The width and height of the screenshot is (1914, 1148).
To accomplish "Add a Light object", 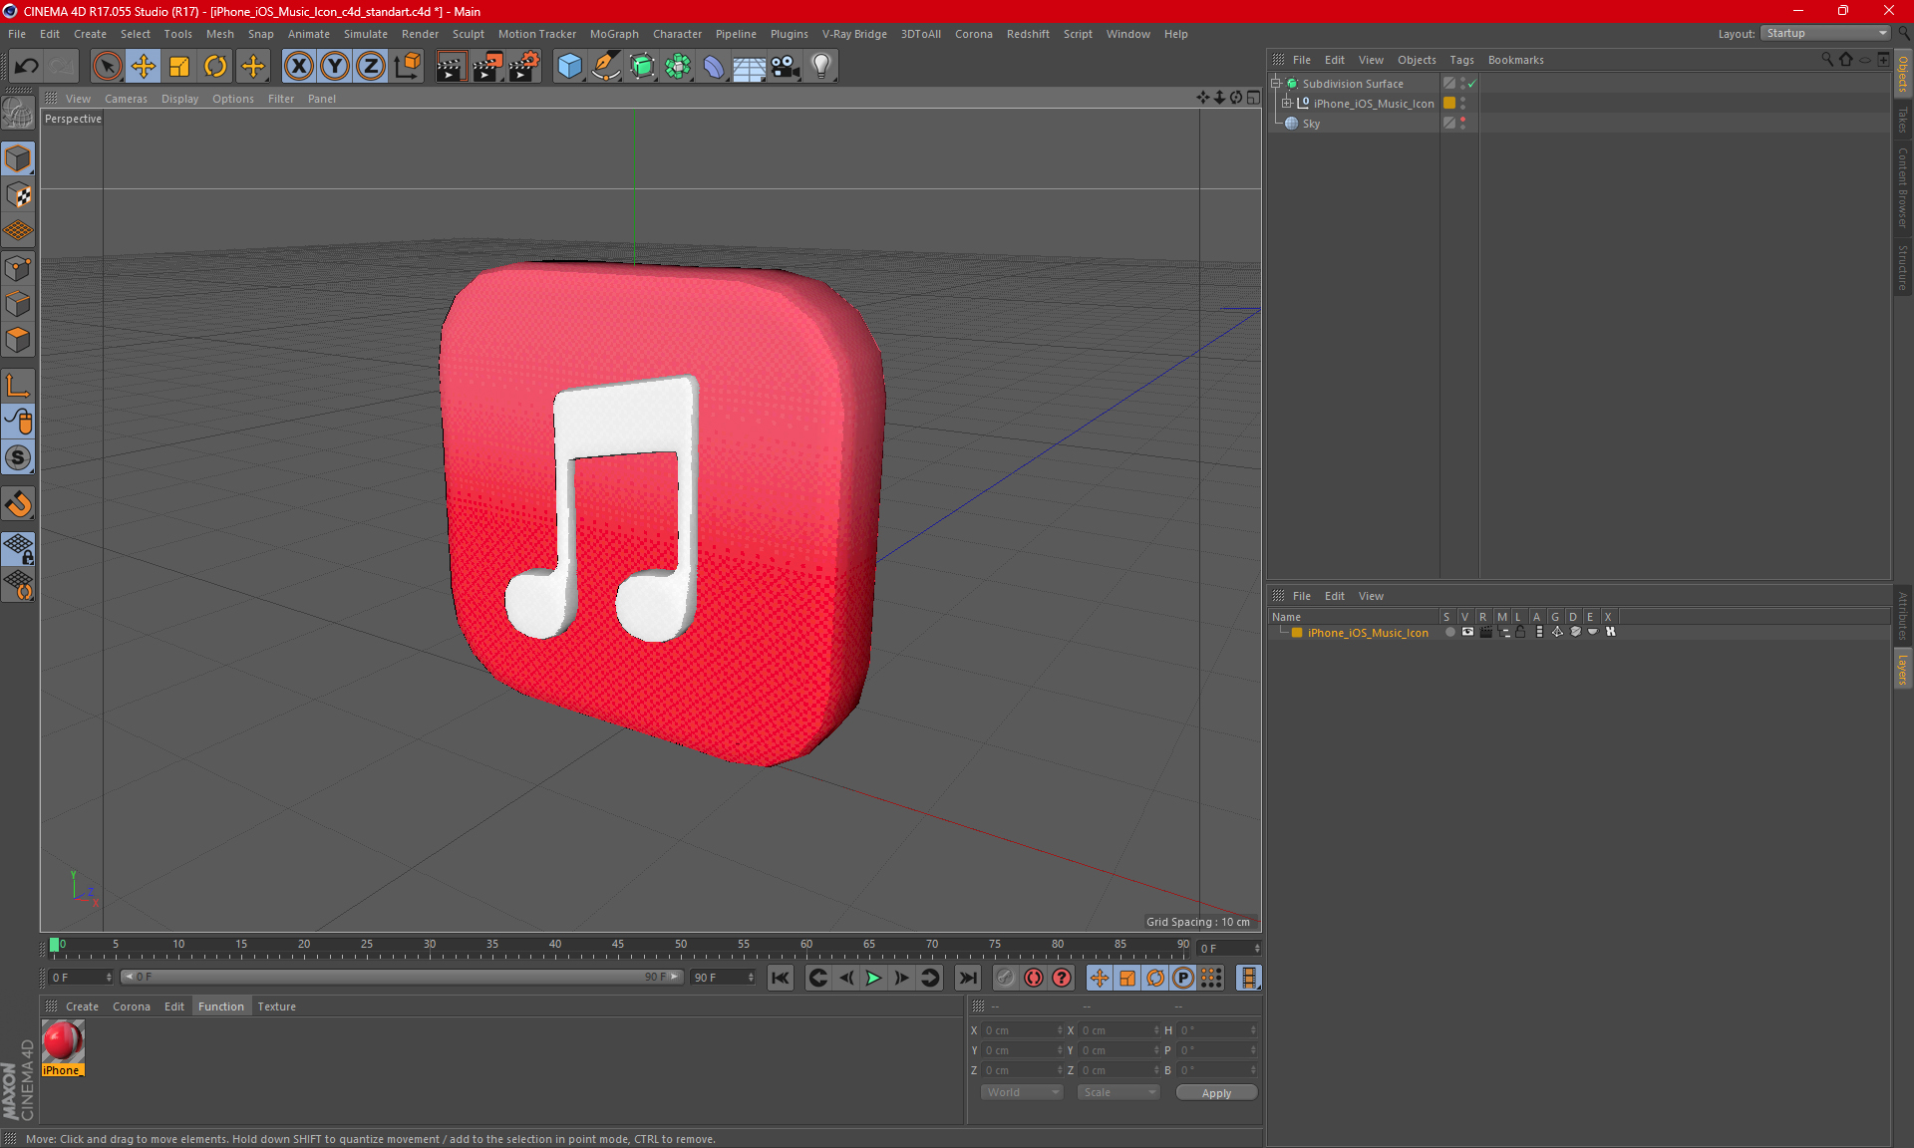I will tap(821, 67).
